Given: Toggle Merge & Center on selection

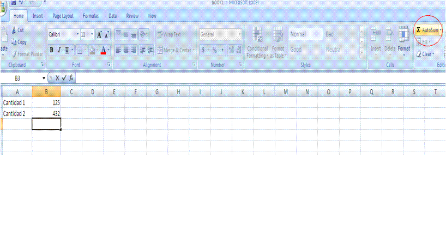Looking at the screenshot, I should [x=174, y=51].
